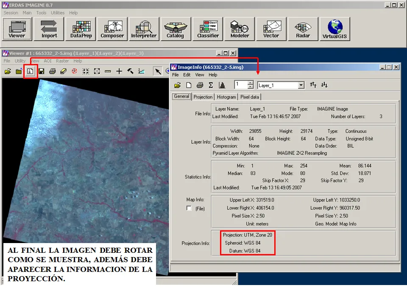The width and height of the screenshot is (407, 288).
Task: Open the AOI menu in Viewer
Action: pos(47,61)
